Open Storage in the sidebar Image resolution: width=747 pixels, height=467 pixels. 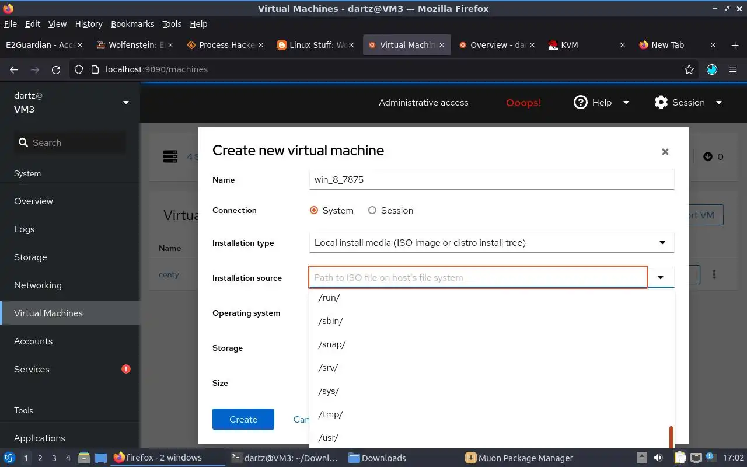click(x=70, y=257)
